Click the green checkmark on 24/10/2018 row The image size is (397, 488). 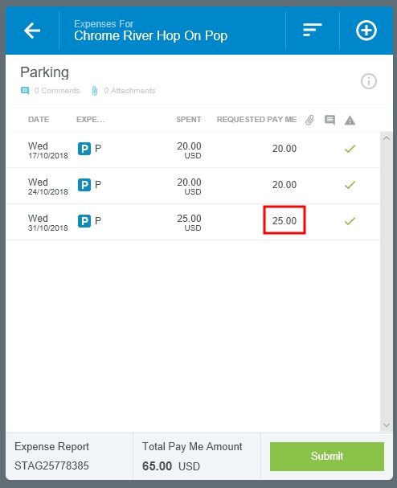pyautogui.click(x=350, y=185)
